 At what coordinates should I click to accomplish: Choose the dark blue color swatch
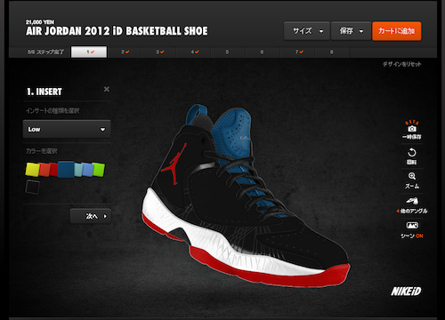66,170
